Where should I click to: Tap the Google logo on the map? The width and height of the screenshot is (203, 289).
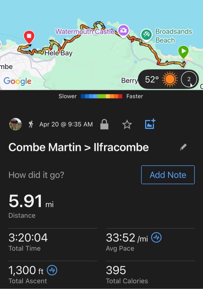click(x=17, y=81)
